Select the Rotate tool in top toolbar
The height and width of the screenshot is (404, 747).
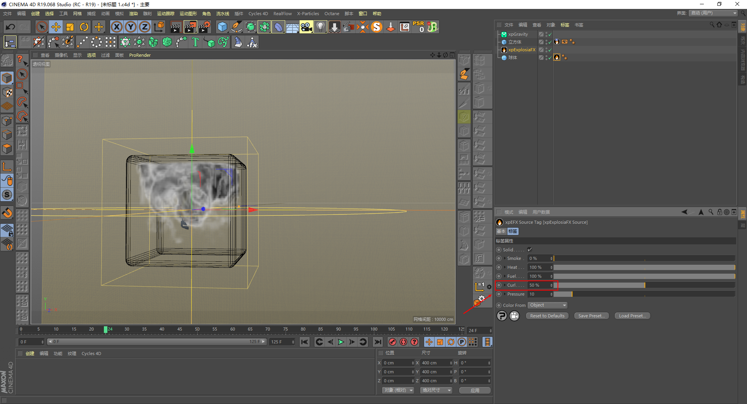[x=84, y=27]
